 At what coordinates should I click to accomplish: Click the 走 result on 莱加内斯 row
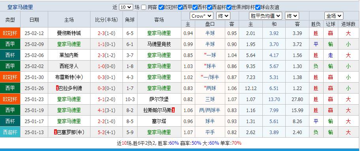(330, 55)
